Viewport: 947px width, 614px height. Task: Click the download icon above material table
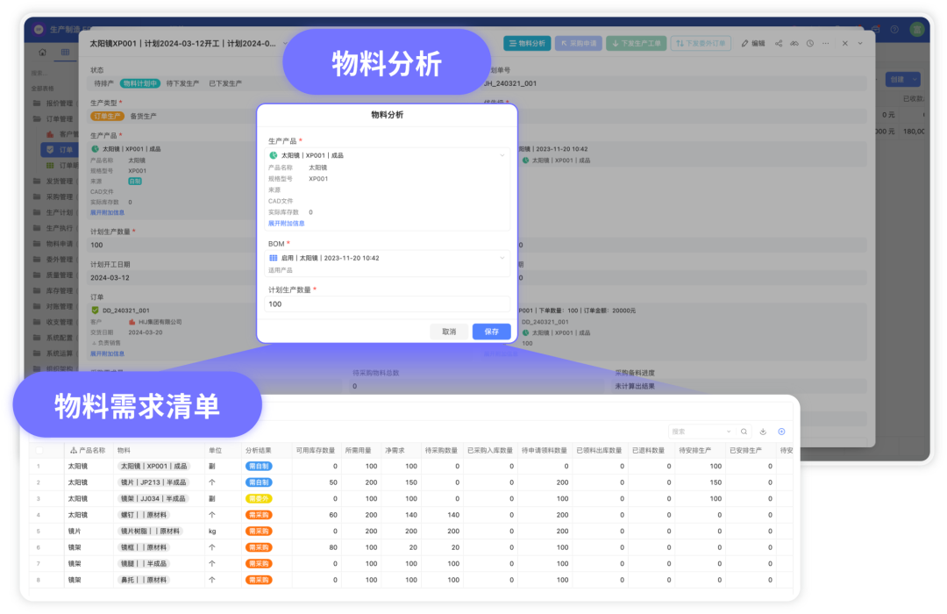pos(763,432)
